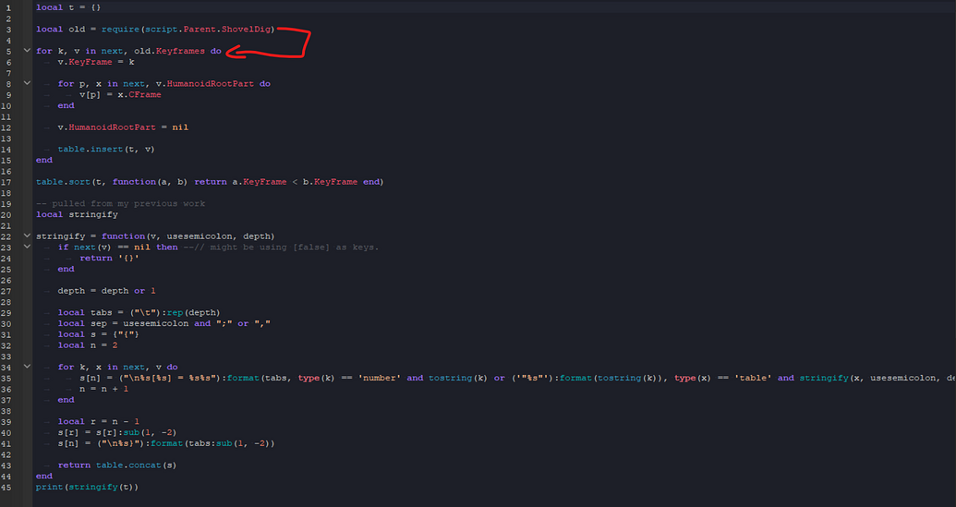Click 'local tabs' on line 29

coord(85,313)
